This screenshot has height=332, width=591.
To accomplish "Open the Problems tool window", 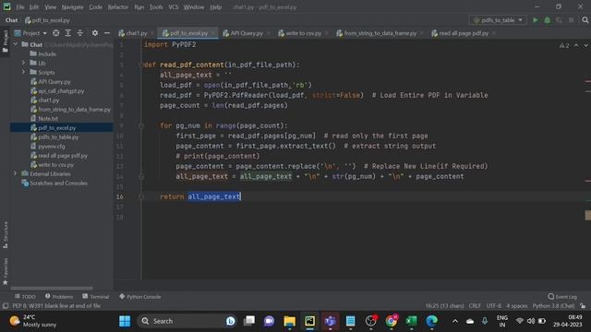I will point(59,297).
